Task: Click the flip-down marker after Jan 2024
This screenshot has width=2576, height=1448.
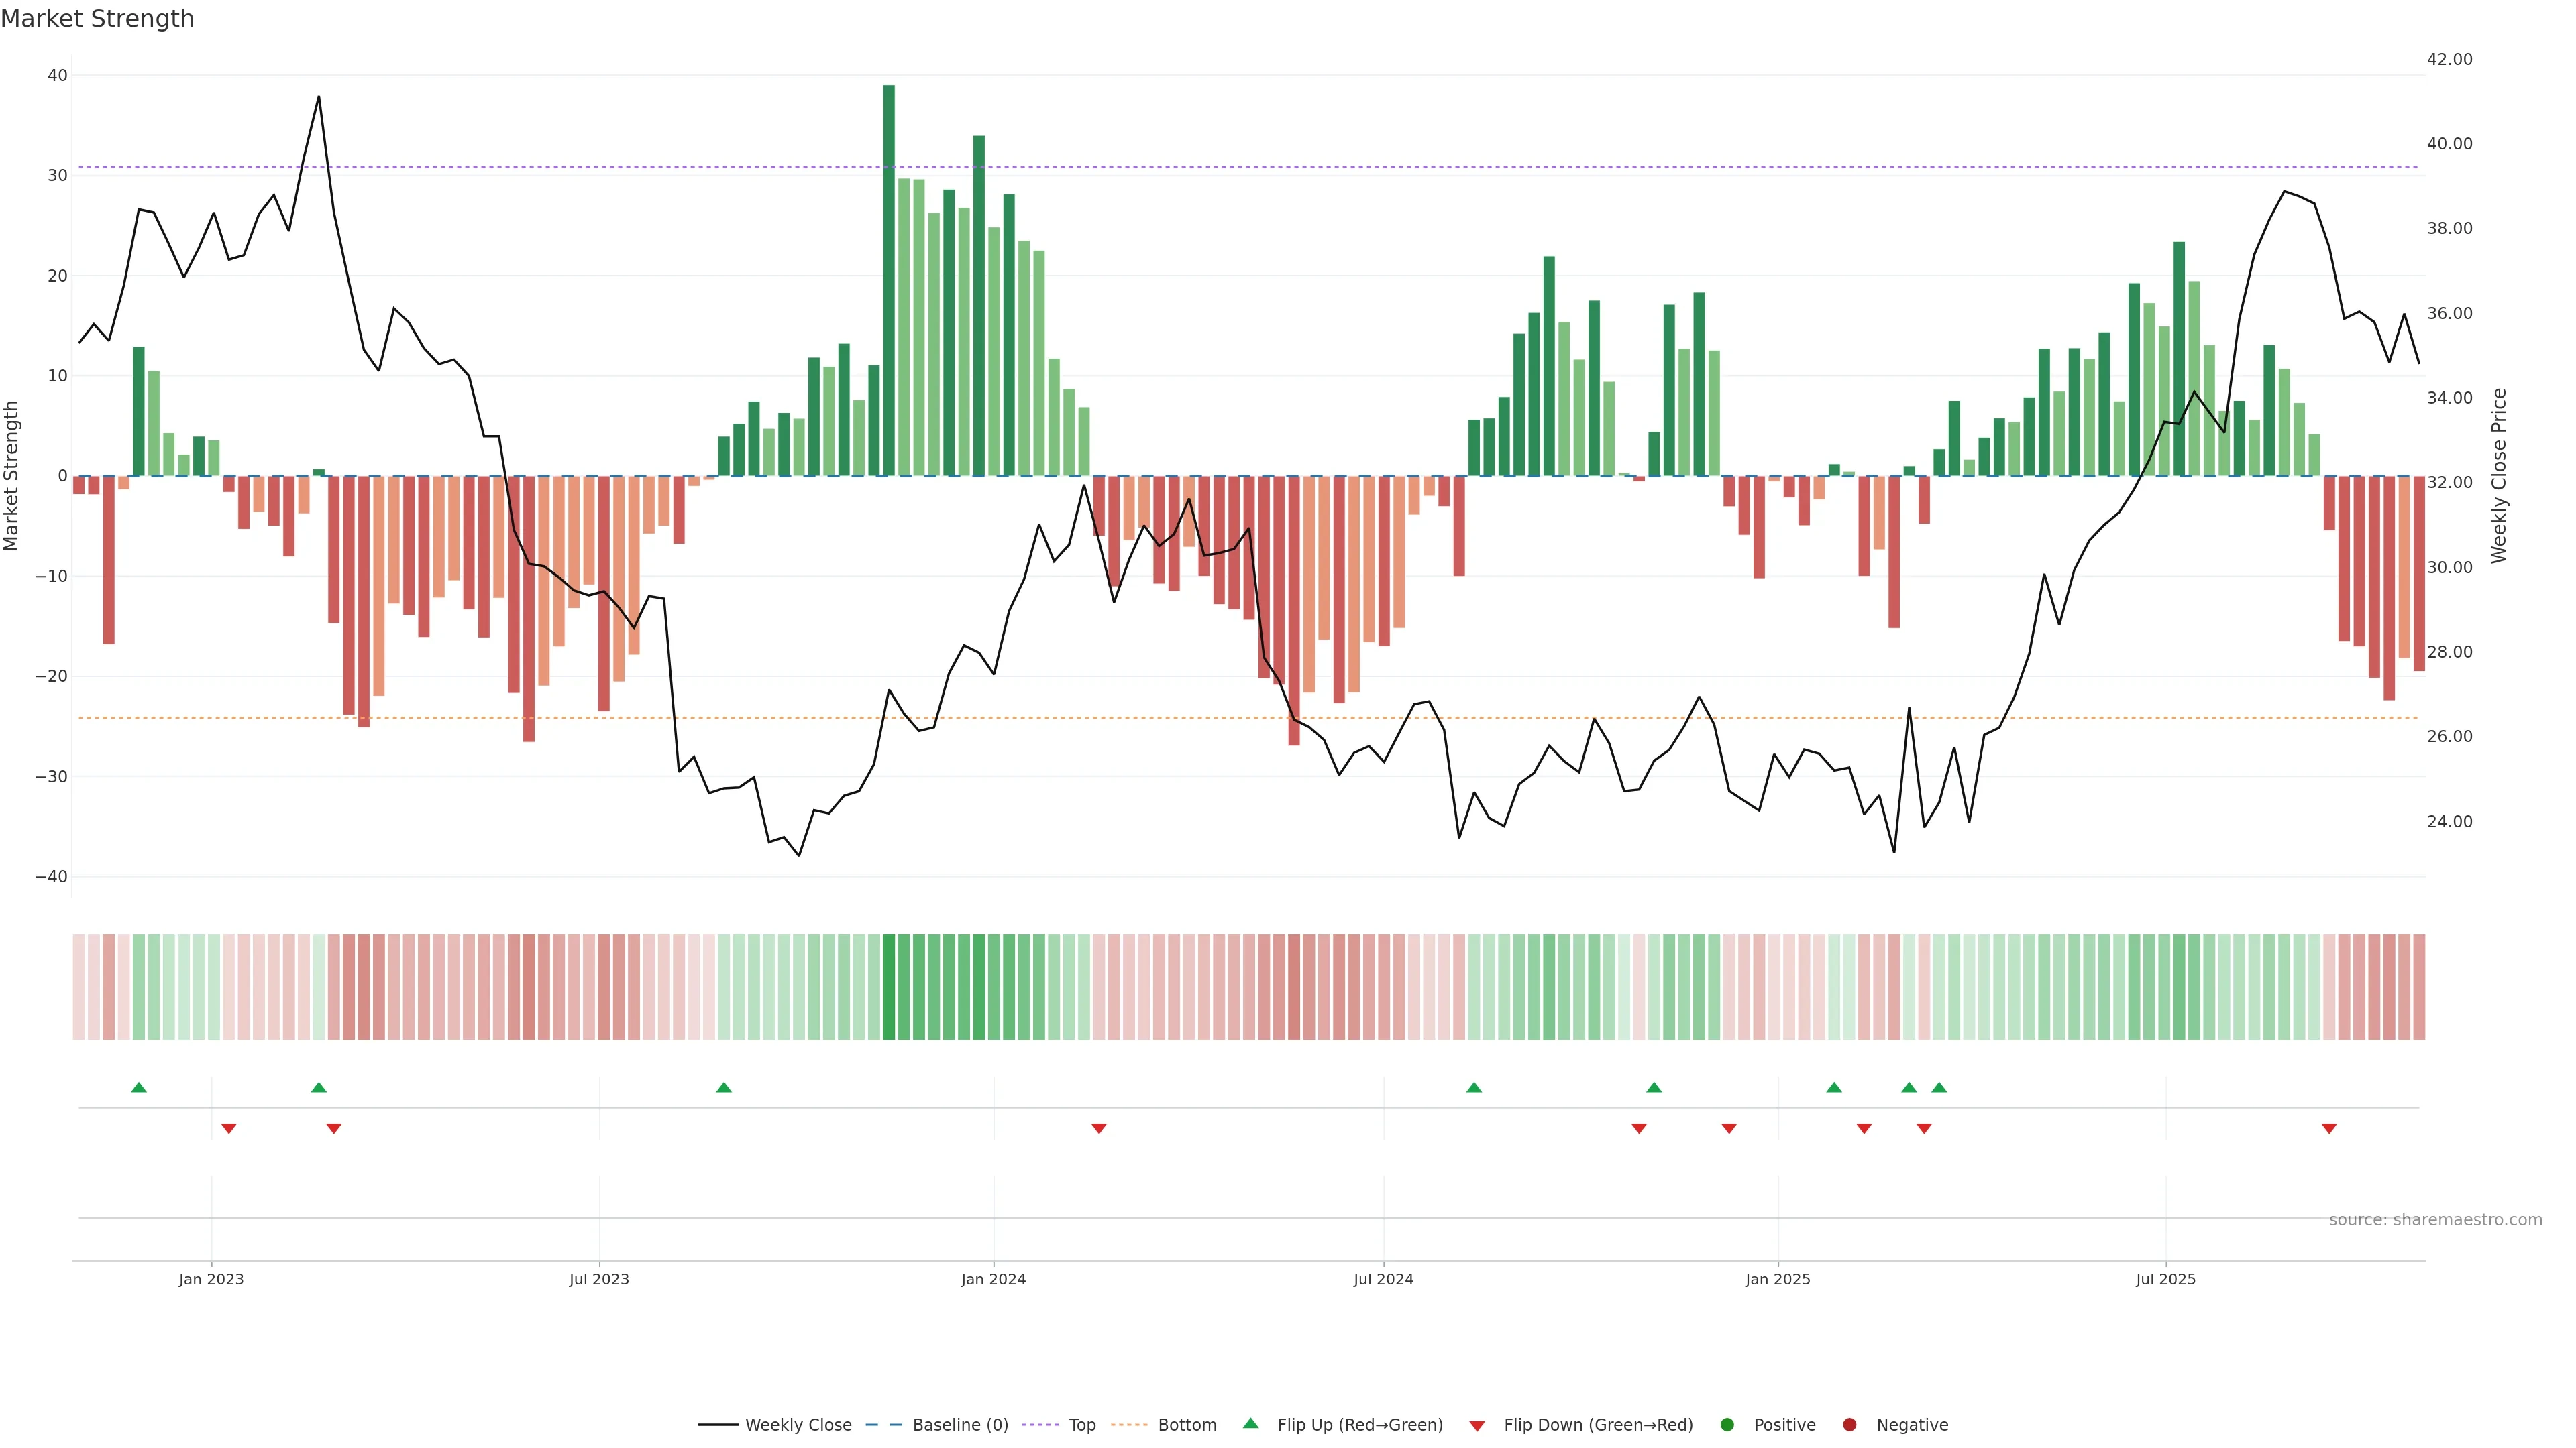Action: click(x=1099, y=1128)
